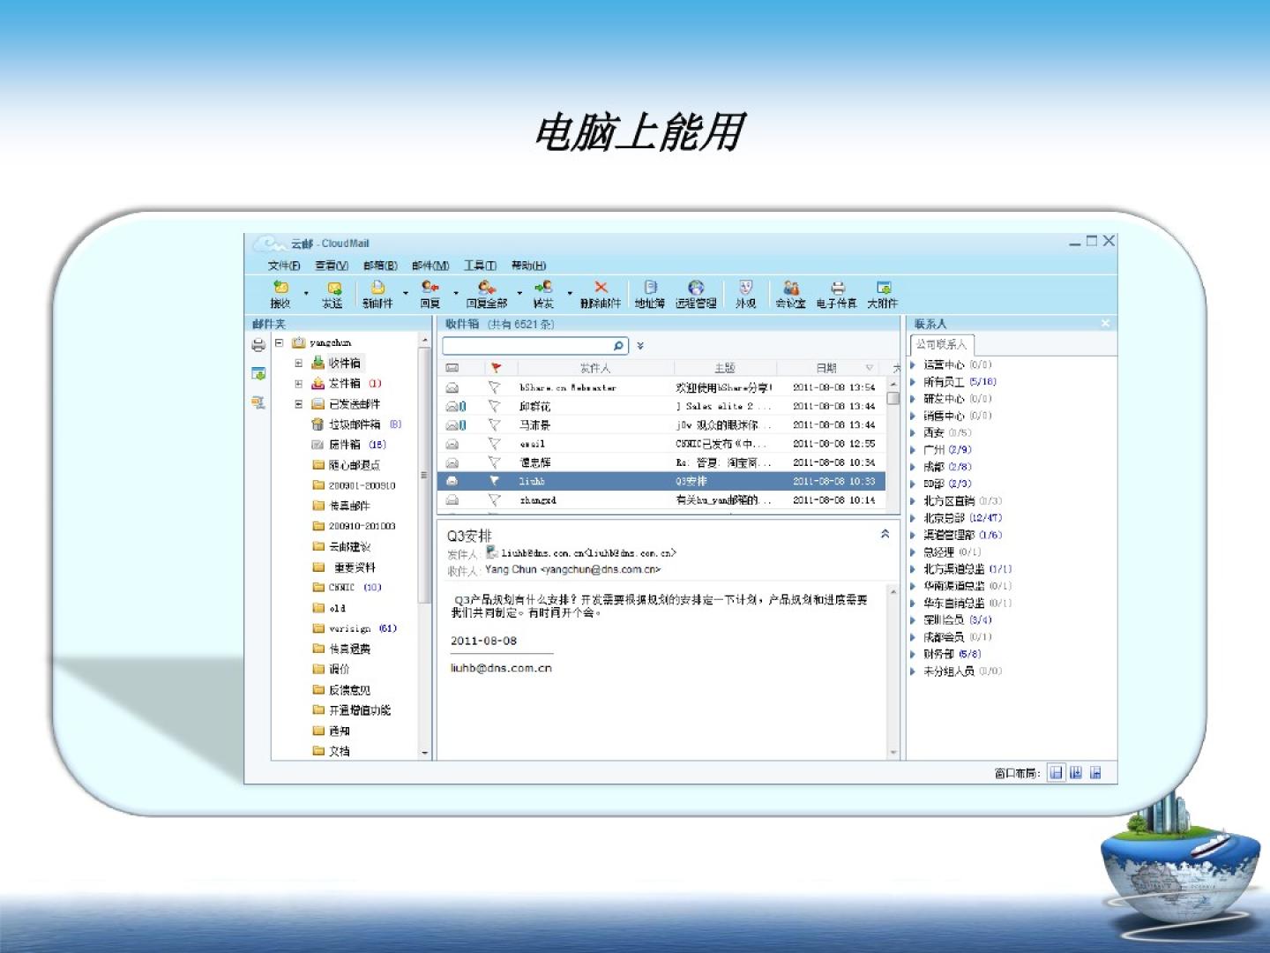Click the 大附件 (Large Attachment) icon
1270x953 pixels.
pos(883,288)
